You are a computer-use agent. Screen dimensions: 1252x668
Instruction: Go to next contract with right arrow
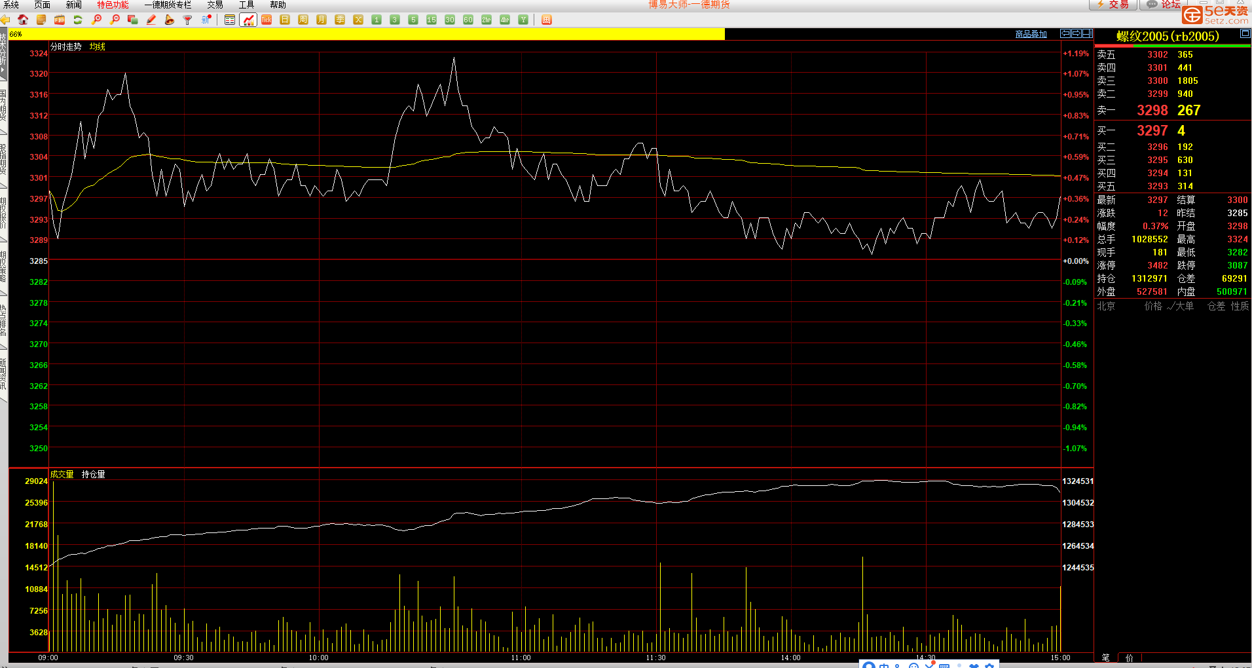point(1077,33)
